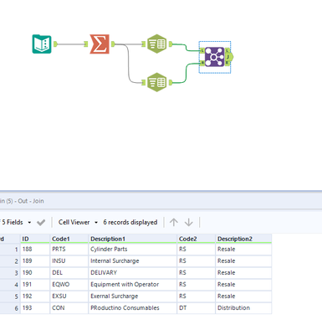This screenshot has width=322, height=335.
Task: Select the ID cell '191'
Action: [35, 284]
